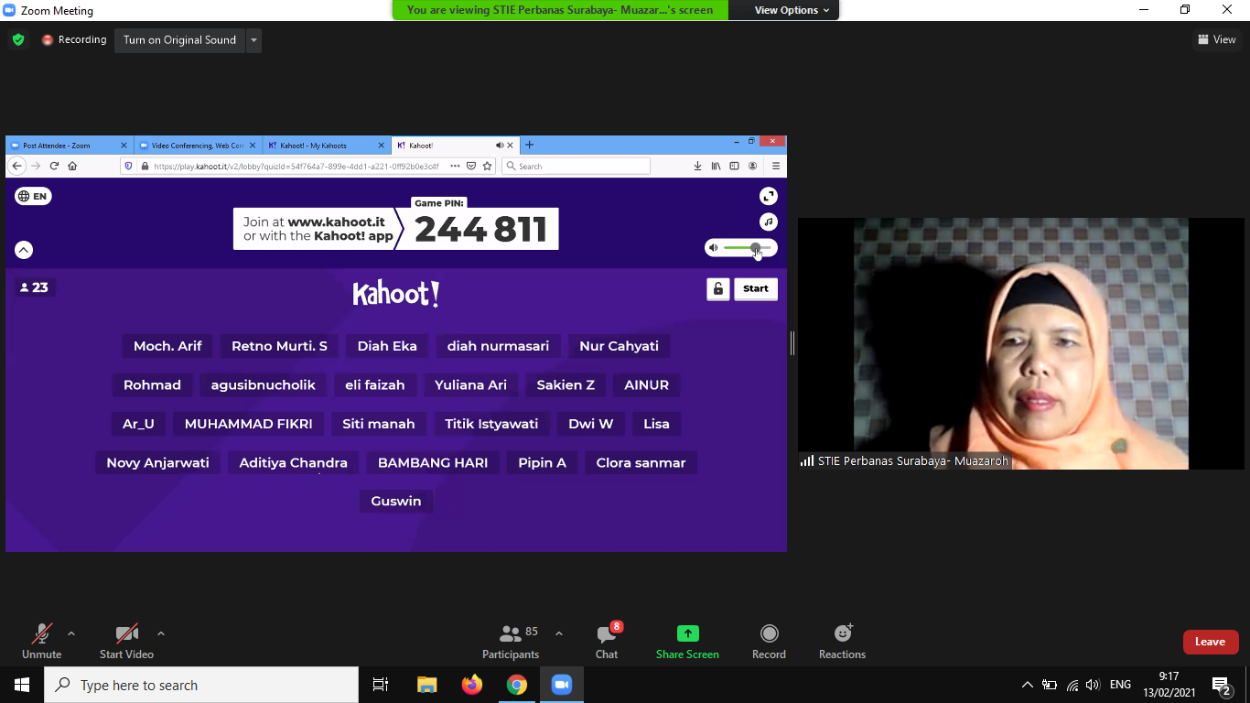The height and width of the screenshot is (703, 1250).
Task: Click the tracking protection shield in the address bar
Action: click(129, 166)
